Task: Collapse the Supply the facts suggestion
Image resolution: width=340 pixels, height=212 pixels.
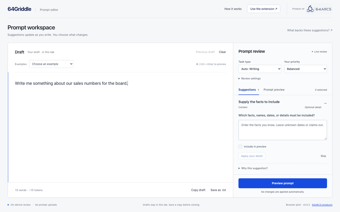Action: pos(325,103)
